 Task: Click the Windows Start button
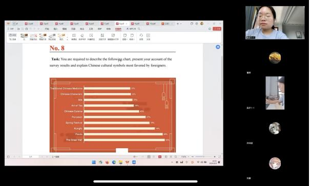coord(94,162)
